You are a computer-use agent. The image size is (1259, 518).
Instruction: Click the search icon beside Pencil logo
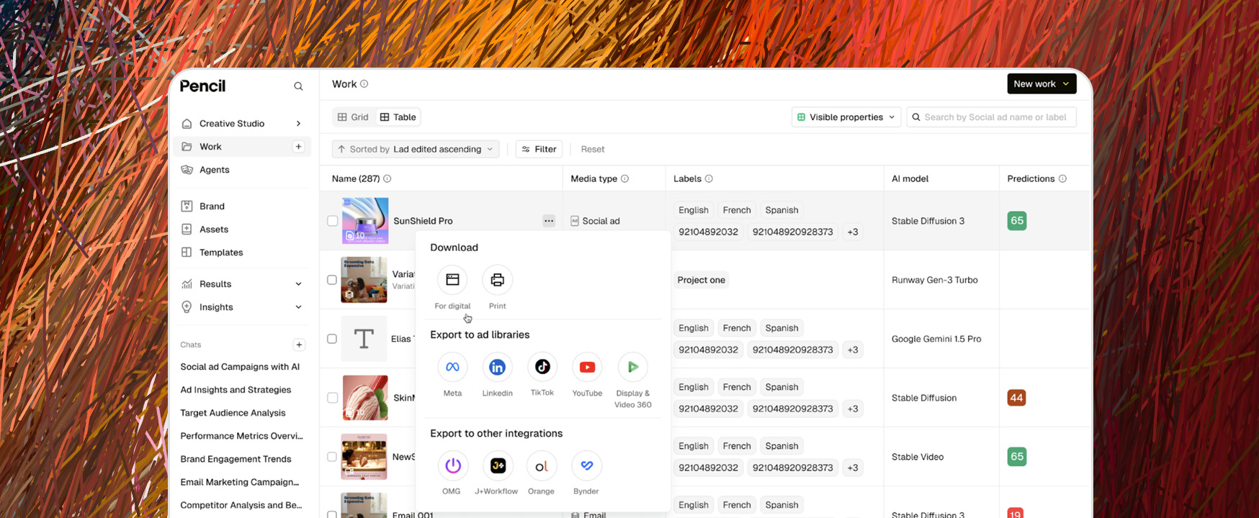coord(298,86)
